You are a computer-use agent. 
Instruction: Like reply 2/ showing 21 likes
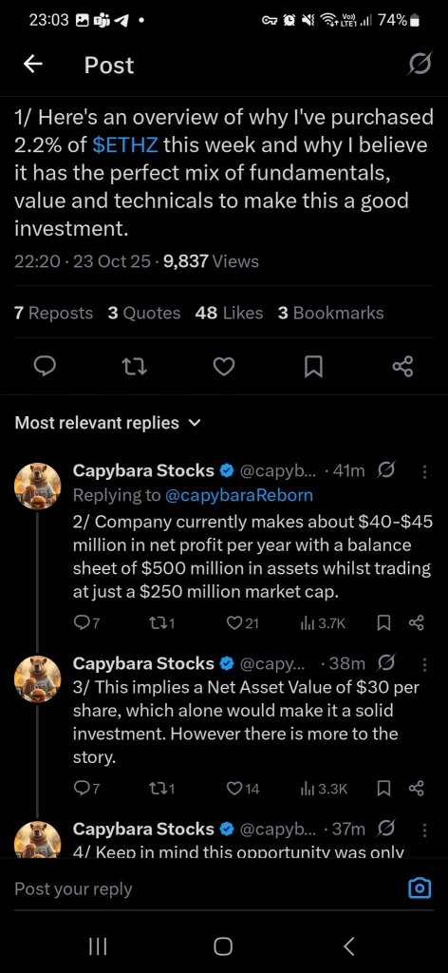[242, 623]
